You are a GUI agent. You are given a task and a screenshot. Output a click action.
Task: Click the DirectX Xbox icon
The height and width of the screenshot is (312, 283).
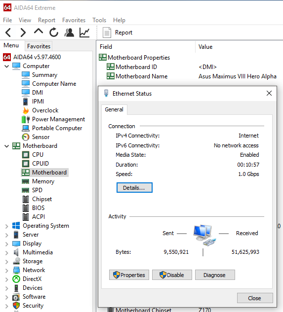point(16,279)
